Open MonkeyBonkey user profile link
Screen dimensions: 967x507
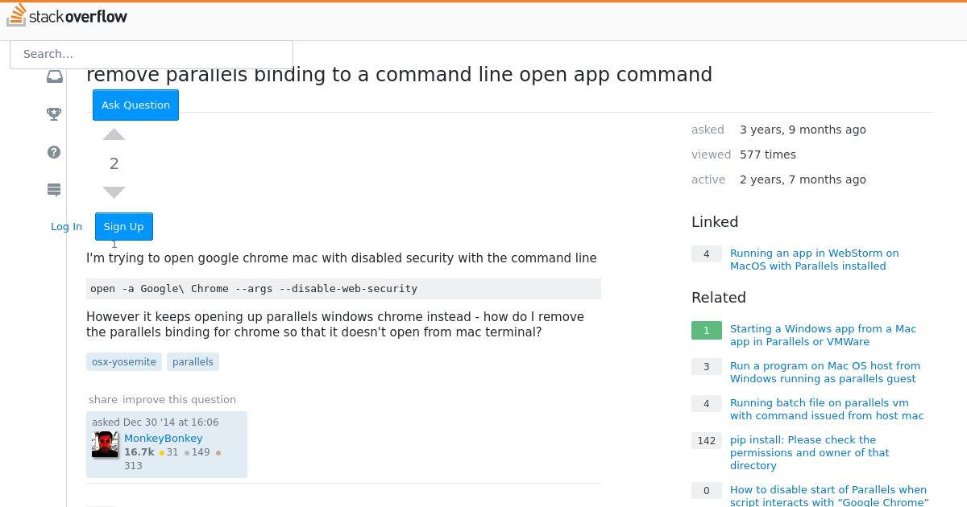point(164,439)
